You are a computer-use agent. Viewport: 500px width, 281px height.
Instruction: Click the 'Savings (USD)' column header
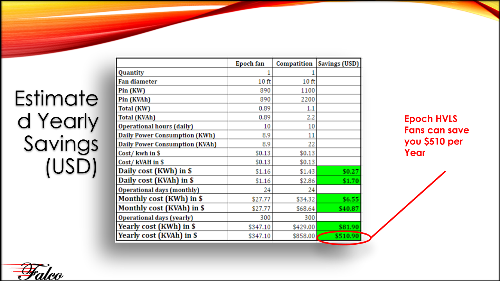pyautogui.click(x=338, y=64)
